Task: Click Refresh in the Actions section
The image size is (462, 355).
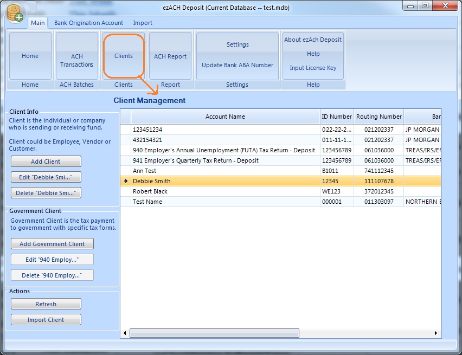Action: tap(46, 304)
